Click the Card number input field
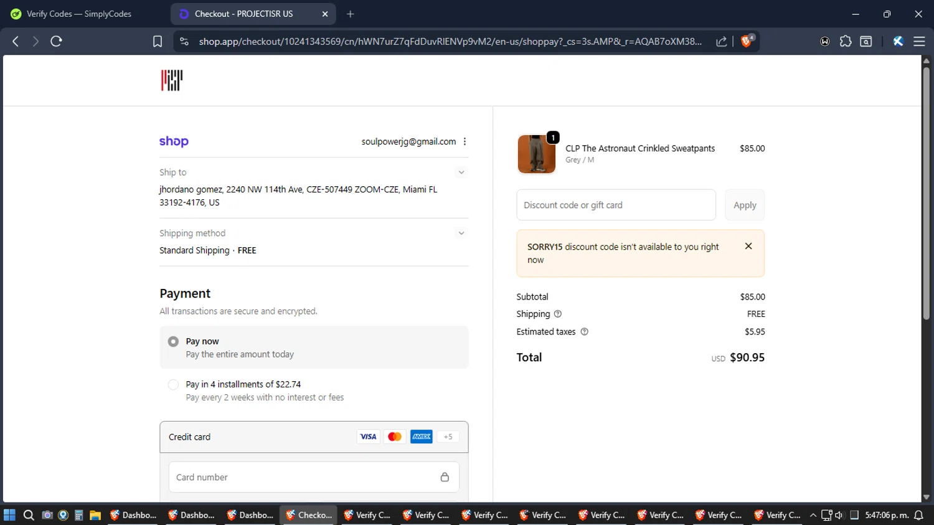The width and height of the screenshot is (934, 525). [314, 477]
